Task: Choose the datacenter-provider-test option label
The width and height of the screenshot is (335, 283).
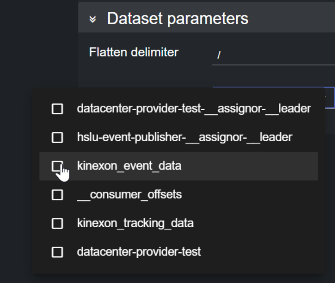Action: coord(139,252)
